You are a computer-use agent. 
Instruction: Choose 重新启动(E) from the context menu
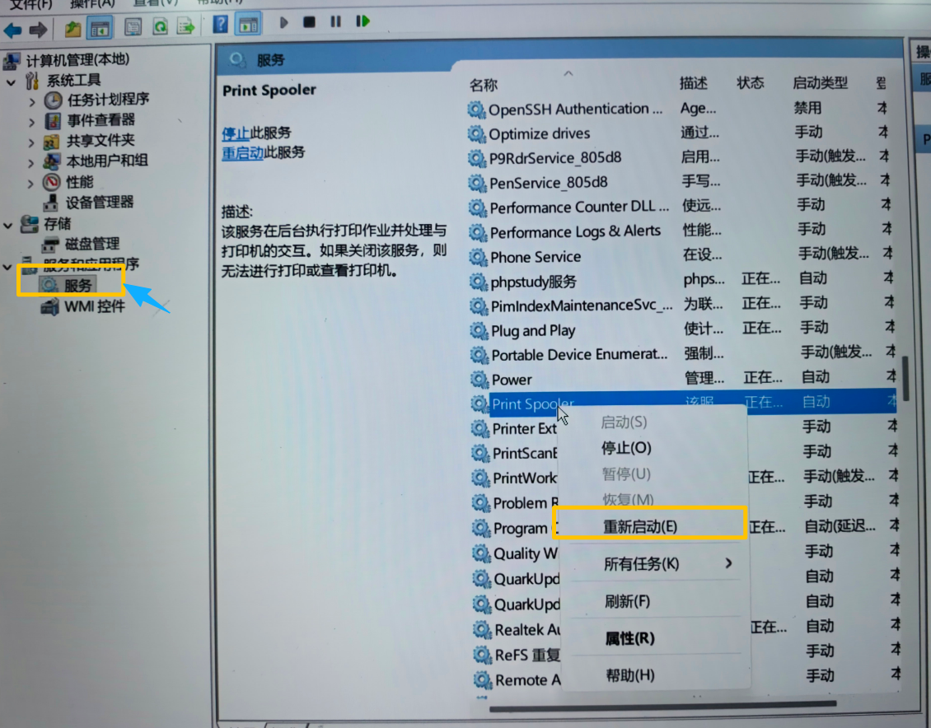pos(640,526)
